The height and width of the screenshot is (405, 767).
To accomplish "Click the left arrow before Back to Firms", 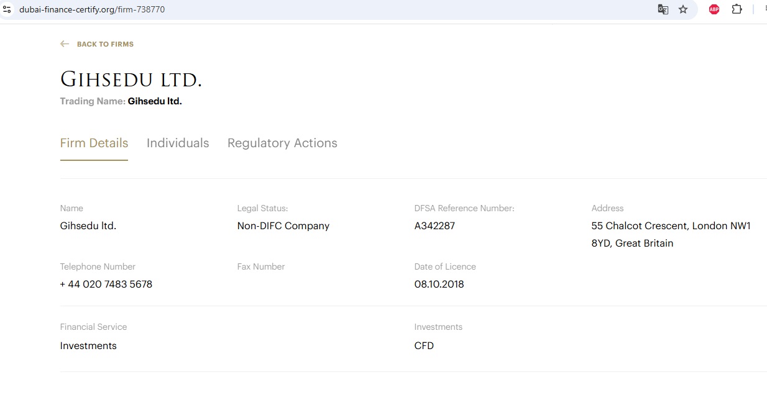I will [x=65, y=44].
